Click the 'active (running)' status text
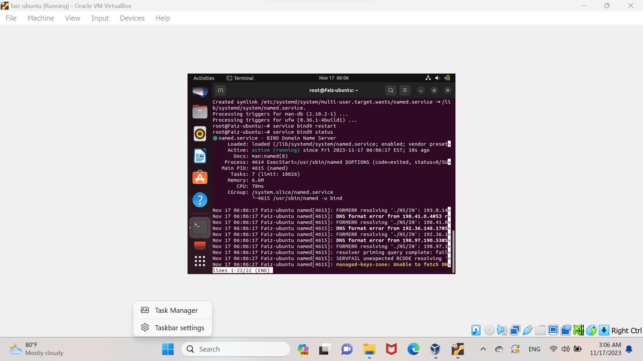This screenshot has height=361, width=643. (x=276, y=150)
